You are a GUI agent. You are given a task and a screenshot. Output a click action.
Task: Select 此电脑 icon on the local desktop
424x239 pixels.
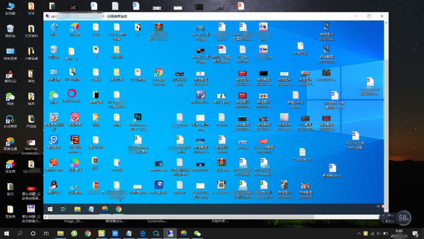pos(10,6)
